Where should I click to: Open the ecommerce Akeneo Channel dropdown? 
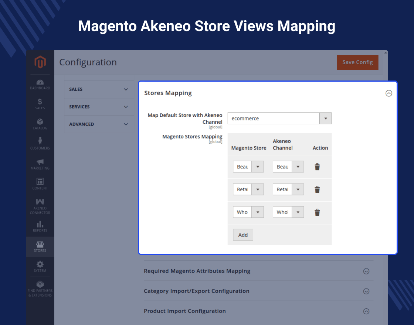(x=279, y=118)
